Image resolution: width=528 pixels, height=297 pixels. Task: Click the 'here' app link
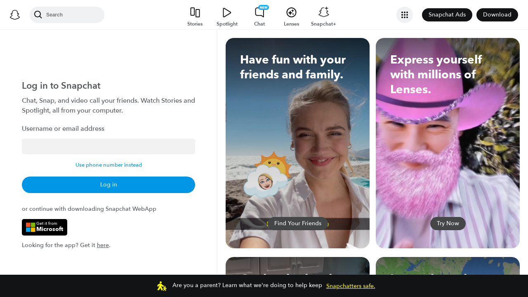(x=103, y=245)
